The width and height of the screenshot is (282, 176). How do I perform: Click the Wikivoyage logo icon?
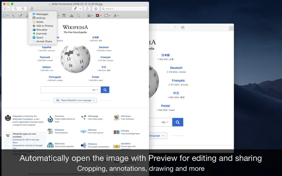[83, 117]
